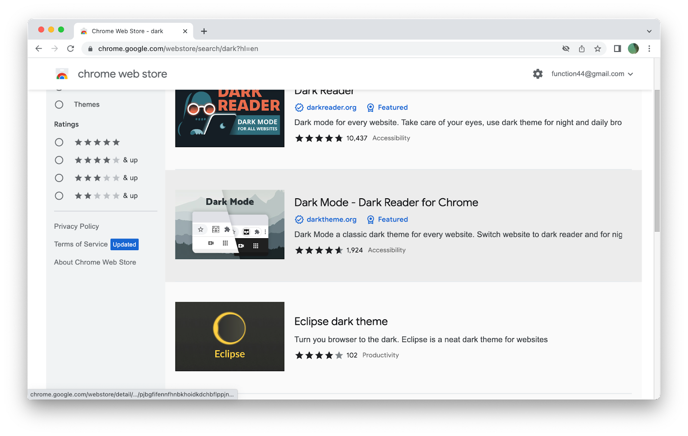Click Dark Mode's Featured badge icon
The image size is (688, 436).
pos(370,219)
